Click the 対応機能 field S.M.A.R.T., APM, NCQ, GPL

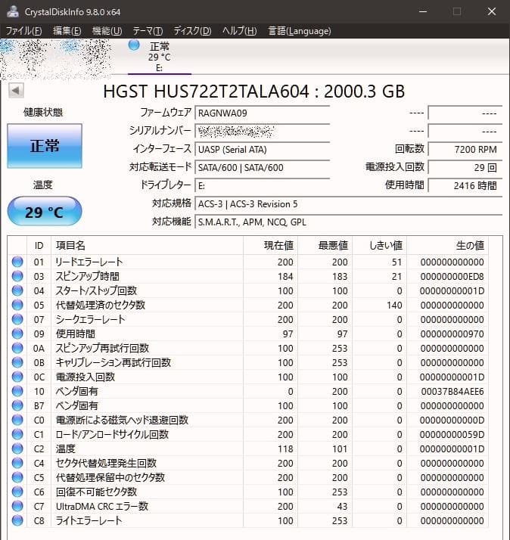(x=348, y=222)
